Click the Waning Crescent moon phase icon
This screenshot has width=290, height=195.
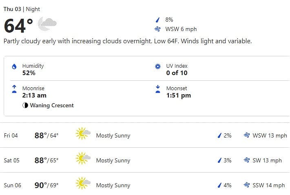pyautogui.click(x=25, y=105)
